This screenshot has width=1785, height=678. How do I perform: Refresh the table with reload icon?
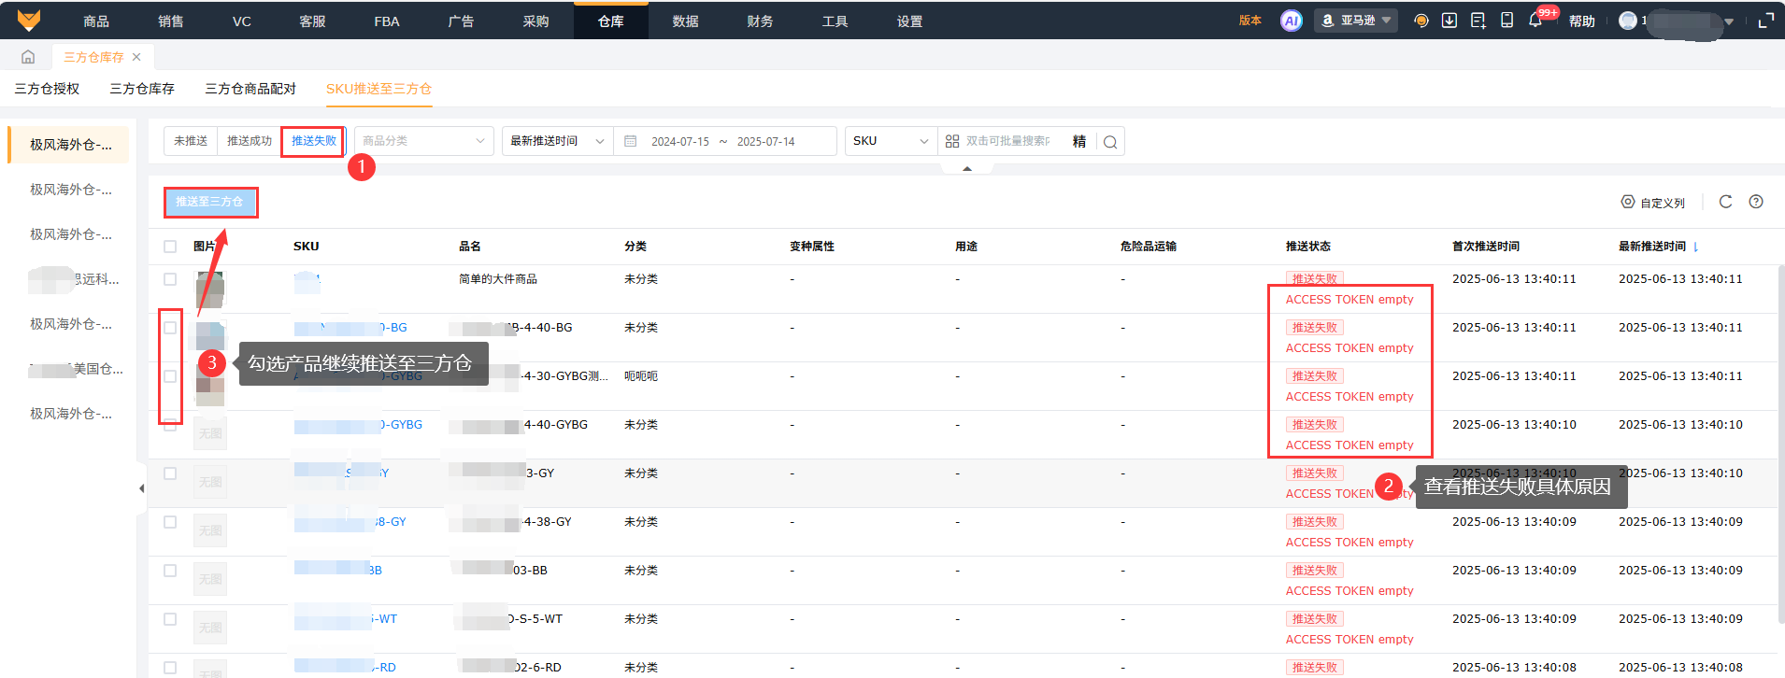[x=1725, y=202]
